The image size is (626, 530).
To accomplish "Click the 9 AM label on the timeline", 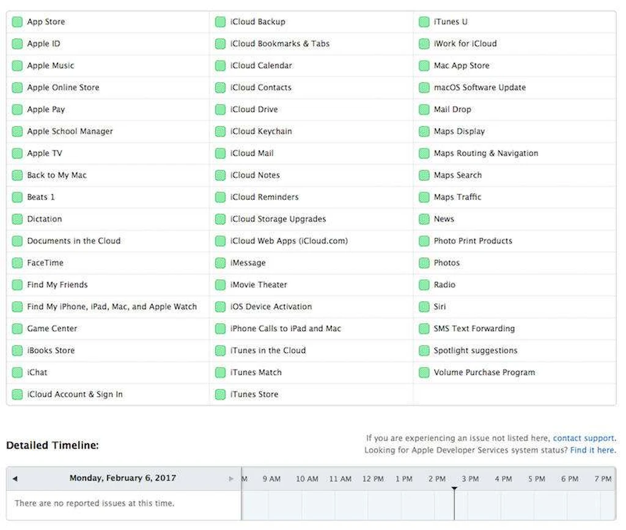I will (271, 479).
